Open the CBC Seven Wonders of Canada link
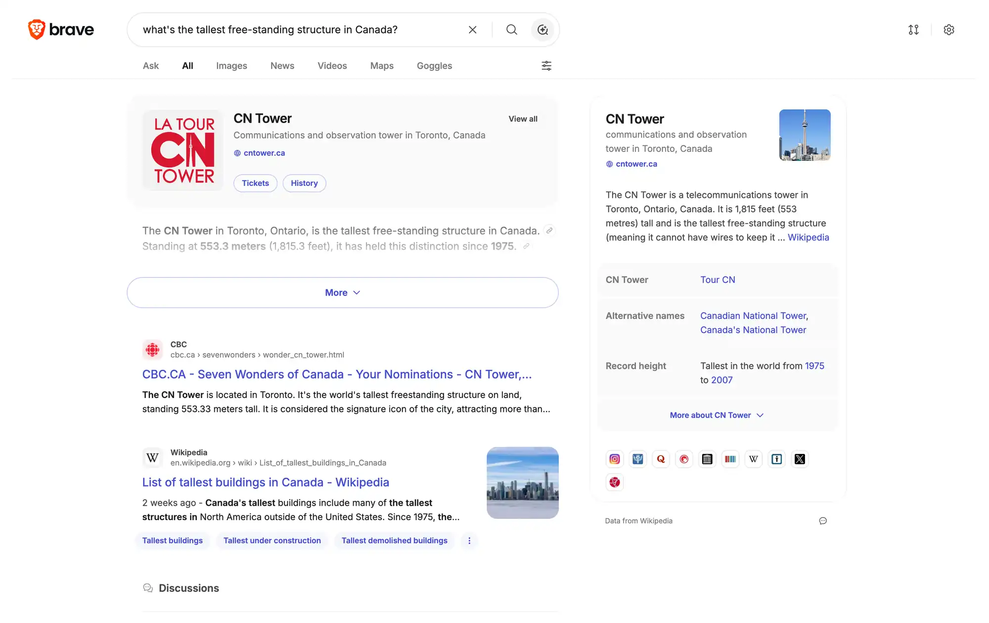The height and width of the screenshot is (623, 989). (337, 374)
